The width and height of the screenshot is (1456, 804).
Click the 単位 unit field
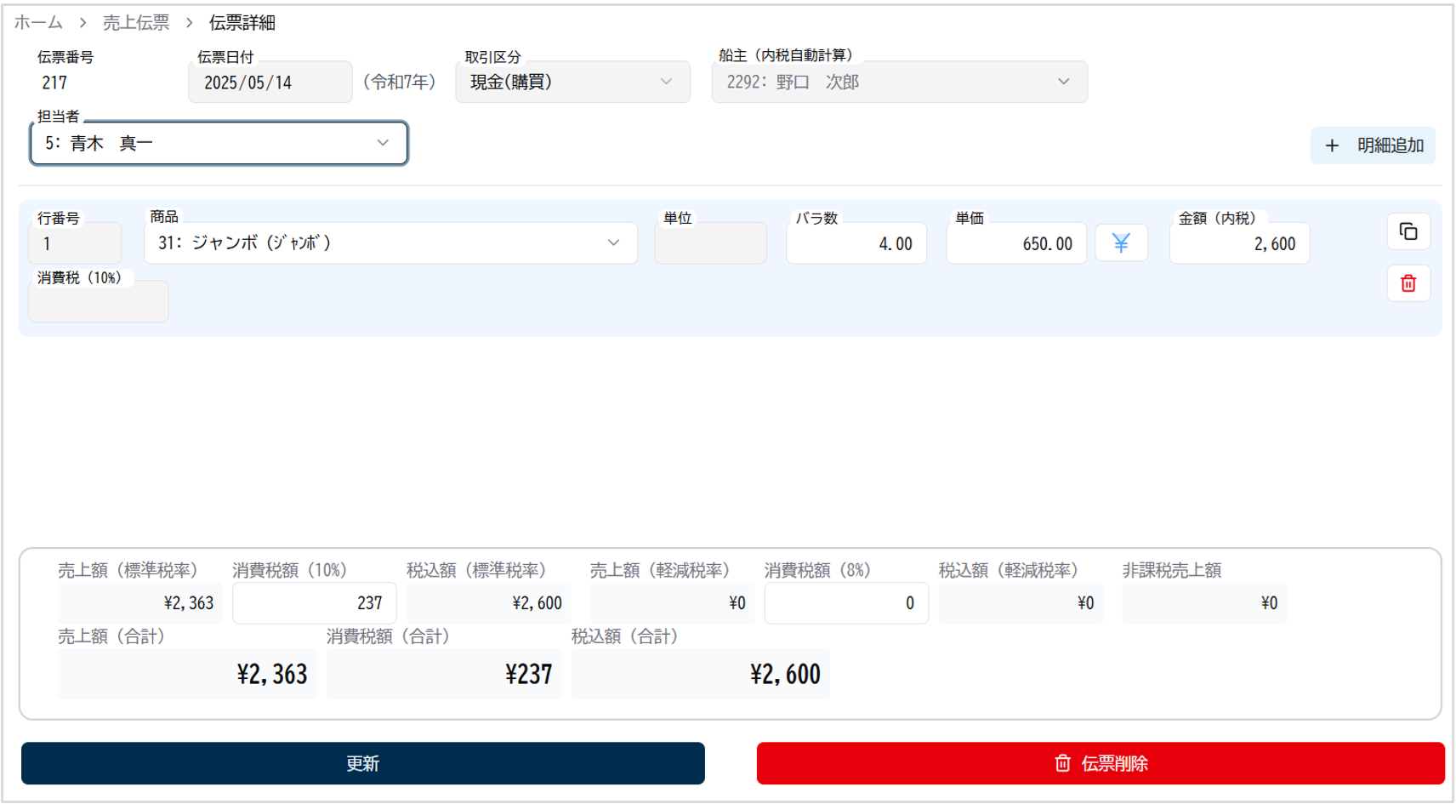pos(709,244)
